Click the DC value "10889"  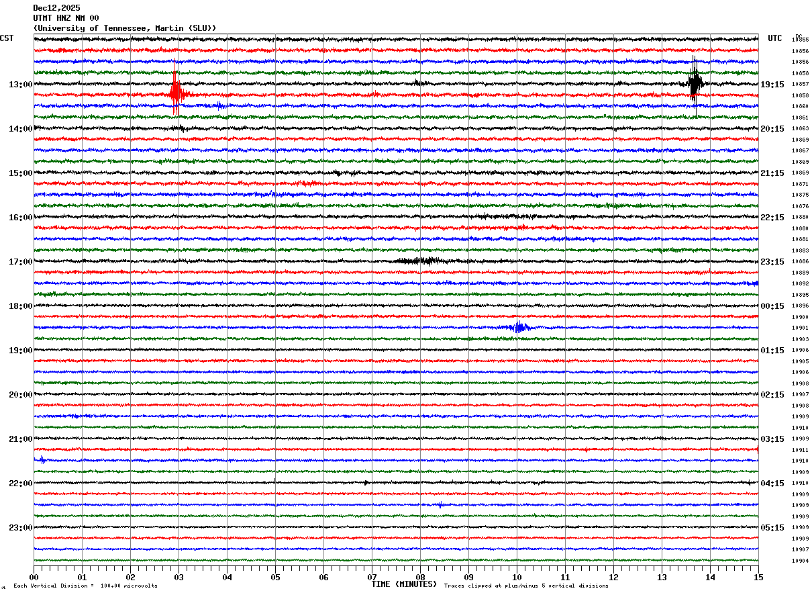click(800, 273)
